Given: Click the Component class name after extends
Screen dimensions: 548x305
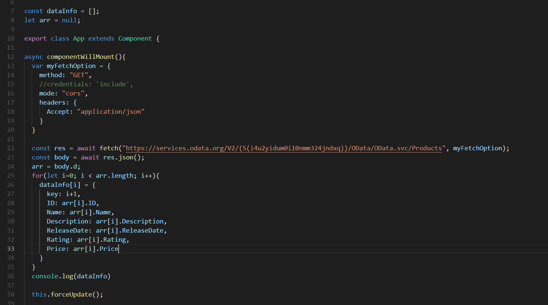Looking at the screenshot, I should (135, 38).
